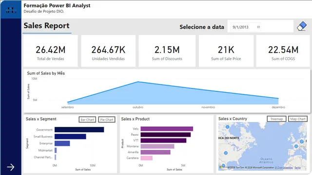The image size is (312, 175).
Task: Click the Sales Report heading
Action: coord(47,26)
